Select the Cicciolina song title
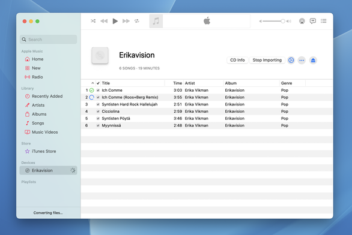The height and width of the screenshot is (235, 352). (111, 112)
